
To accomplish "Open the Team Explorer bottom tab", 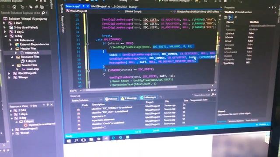I will pyautogui.click(x=252, y=120).
